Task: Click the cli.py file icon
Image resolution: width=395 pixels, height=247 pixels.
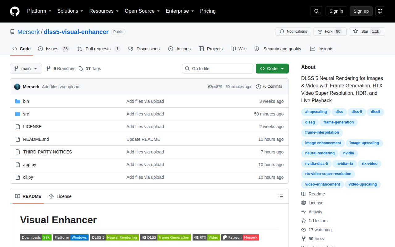Action: coord(18,177)
